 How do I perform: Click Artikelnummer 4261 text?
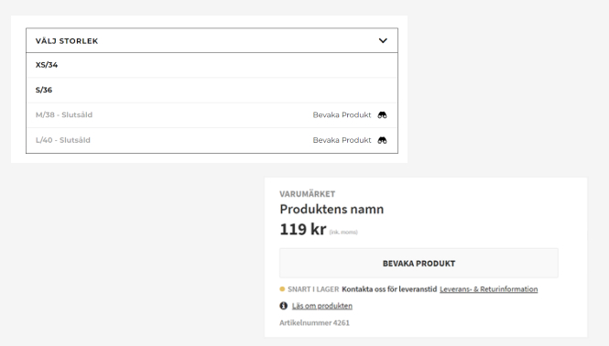coord(315,323)
